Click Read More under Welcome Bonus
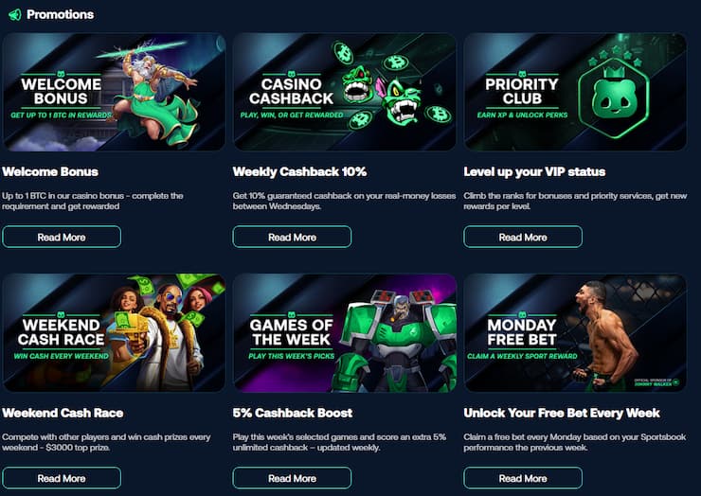The height and width of the screenshot is (496, 701). coord(62,237)
